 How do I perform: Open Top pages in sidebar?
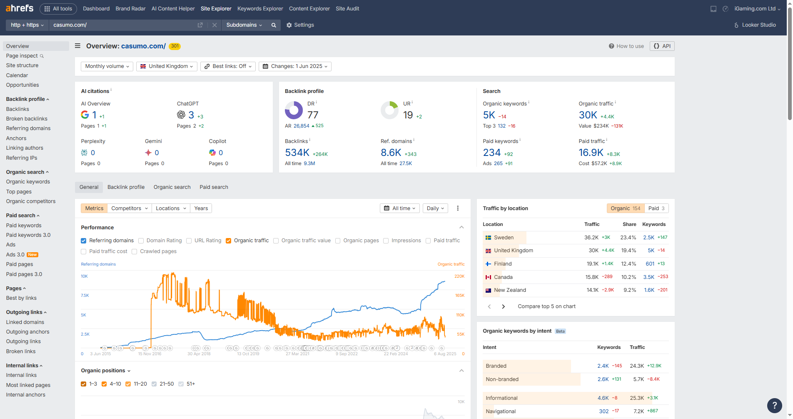19,192
